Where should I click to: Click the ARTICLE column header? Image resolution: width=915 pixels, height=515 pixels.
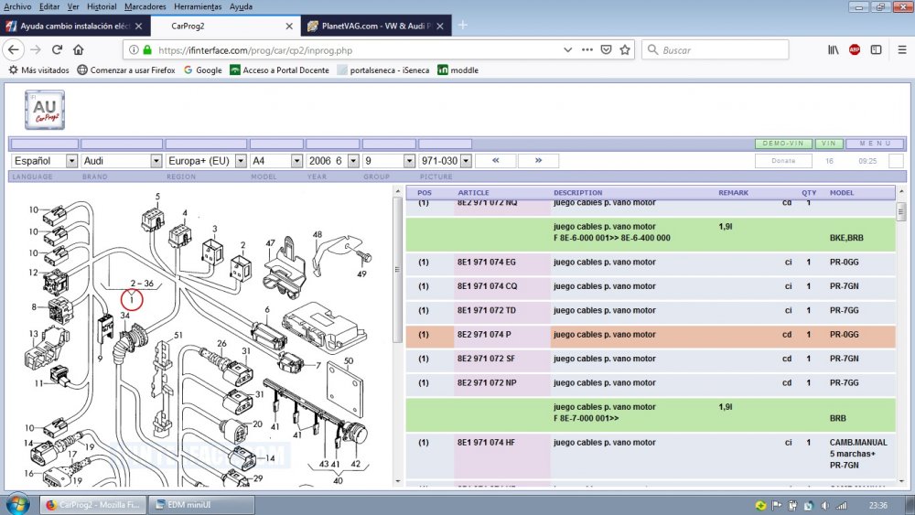click(x=473, y=192)
